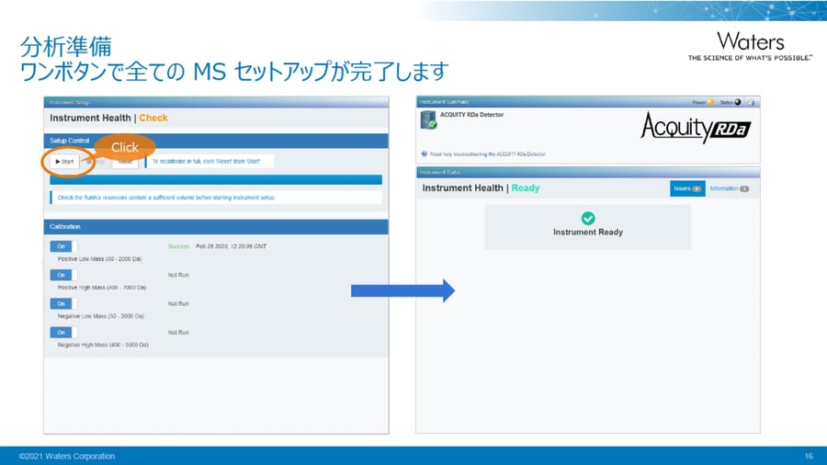Click the 'Success' calibration status text
This screenshot has height=465, width=827.
(x=178, y=246)
